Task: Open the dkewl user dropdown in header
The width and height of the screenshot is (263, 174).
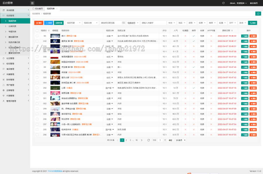Action: [x=238, y=3]
